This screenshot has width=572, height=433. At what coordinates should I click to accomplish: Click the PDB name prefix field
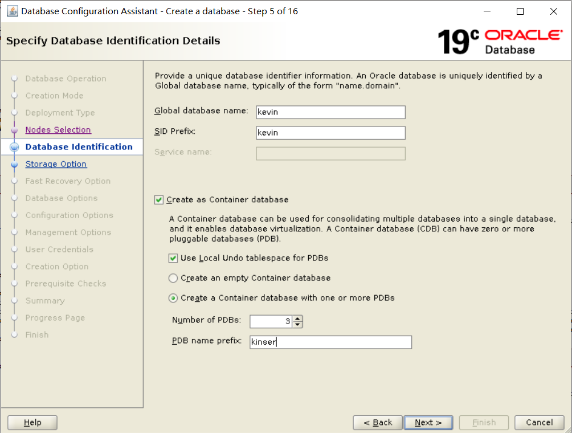(x=330, y=342)
